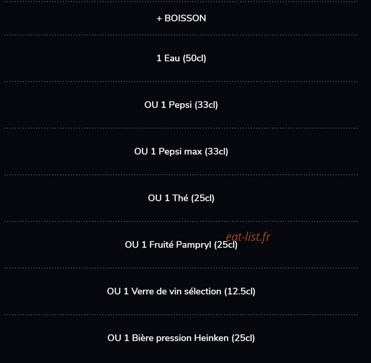Click the (12.5cl) volume of wine
Screen dimensions: 371x363
[x=240, y=292]
